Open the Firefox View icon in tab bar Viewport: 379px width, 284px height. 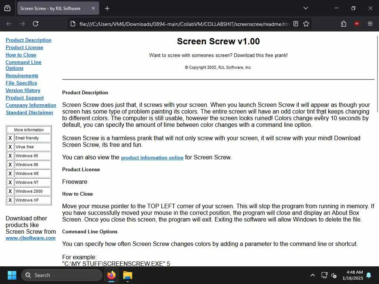[7, 9]
